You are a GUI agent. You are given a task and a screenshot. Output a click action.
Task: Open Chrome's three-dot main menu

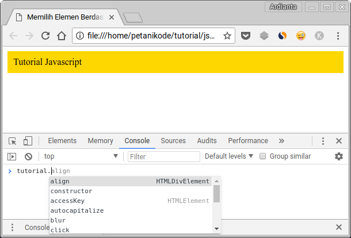pos(338,36)
